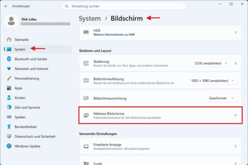This screenshot has height=165, width=248.
Task: Click System breadcrumb in header
Action: click(90, 19)
